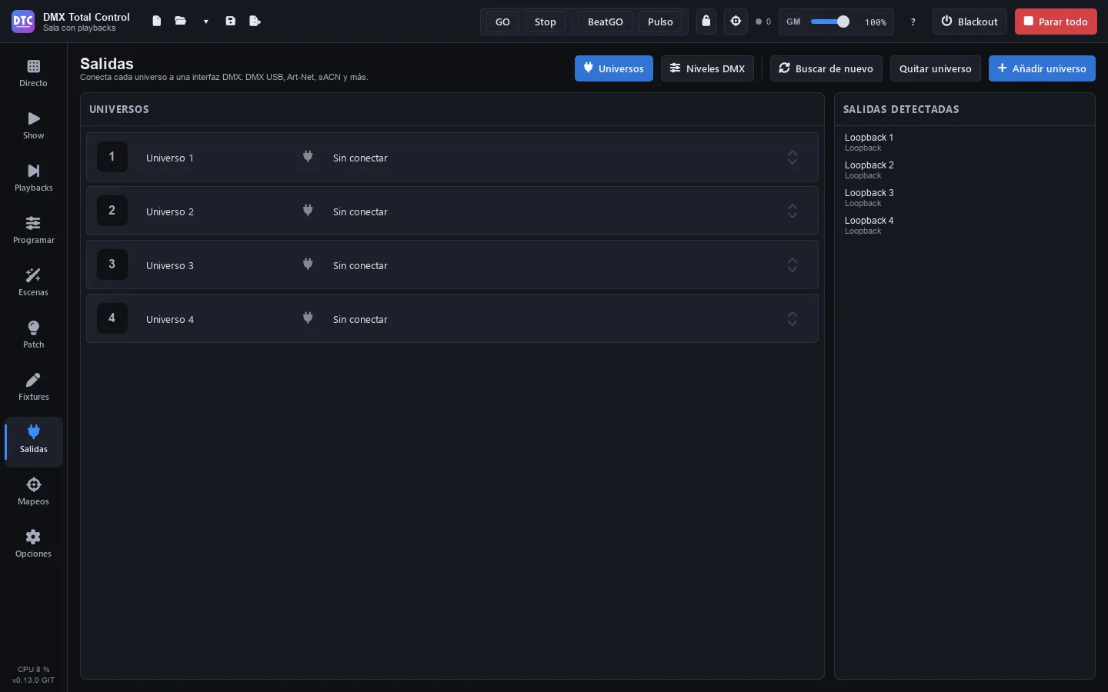The image size is (1108, 692).
Task: Open the Programar section
Action: [33, 231]
